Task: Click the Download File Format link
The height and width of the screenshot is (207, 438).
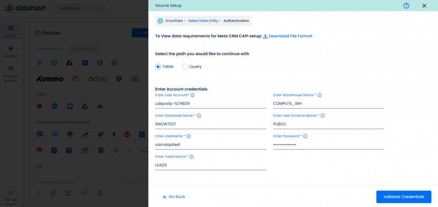Action: click(x=290, y=36)
